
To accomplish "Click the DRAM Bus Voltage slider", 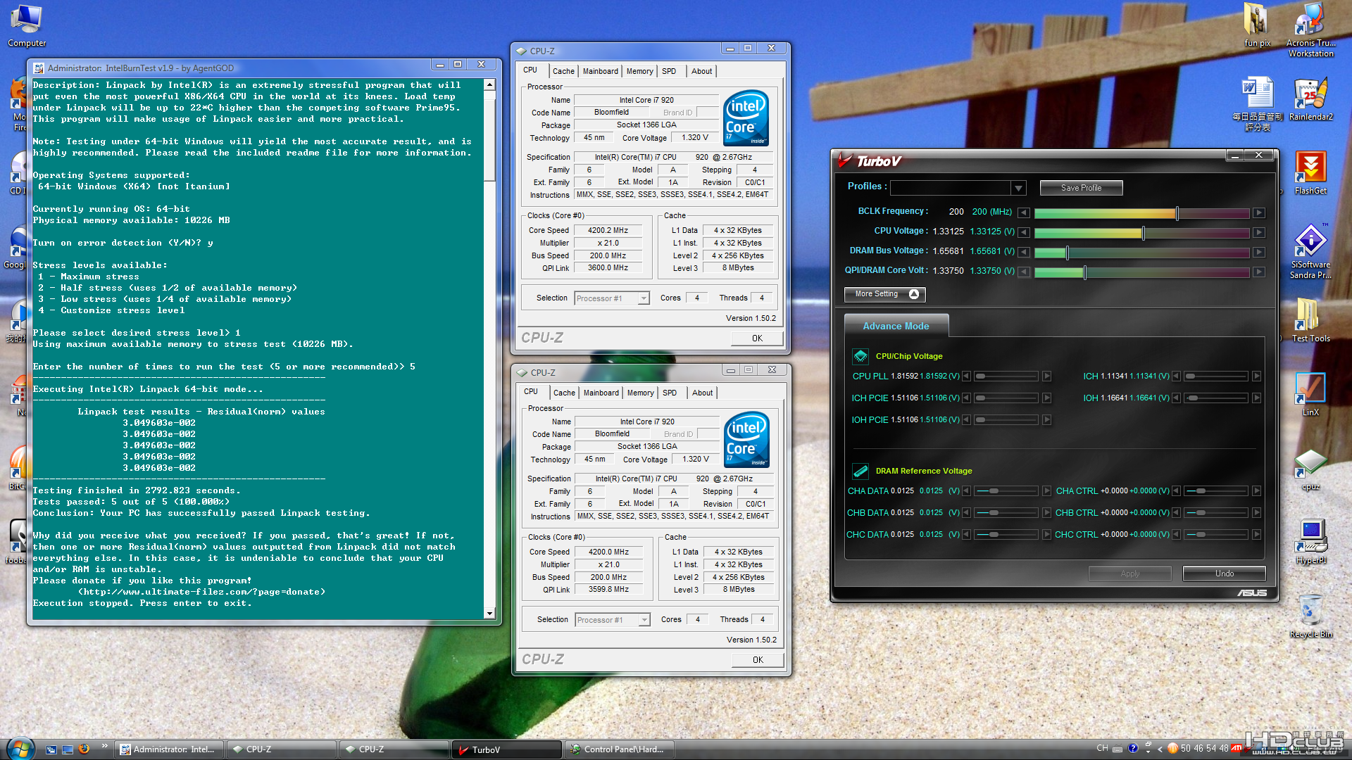I will click(x=1067, y=252).
